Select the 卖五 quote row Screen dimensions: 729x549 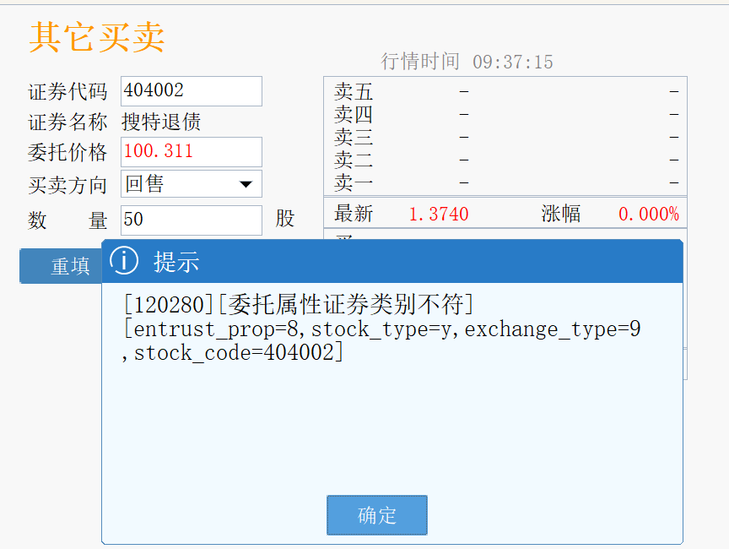[x=505, y=91]
